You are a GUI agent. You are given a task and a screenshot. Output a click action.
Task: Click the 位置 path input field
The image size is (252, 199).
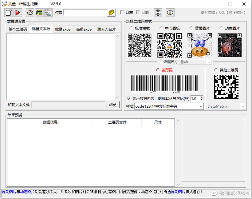(85, 12)
